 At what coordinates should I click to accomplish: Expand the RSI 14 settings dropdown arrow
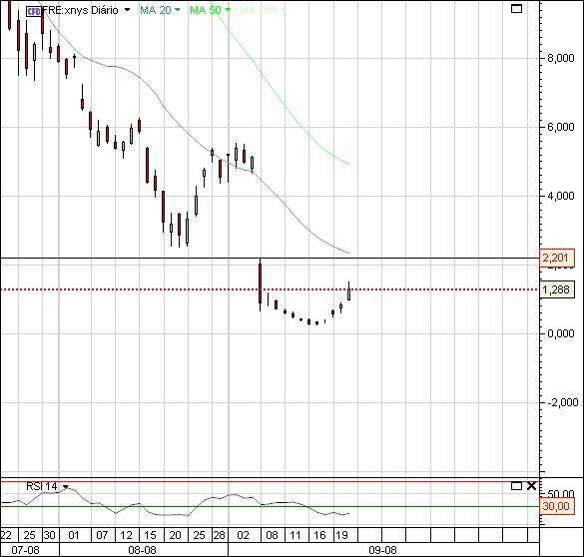click(x=66, y=487)
